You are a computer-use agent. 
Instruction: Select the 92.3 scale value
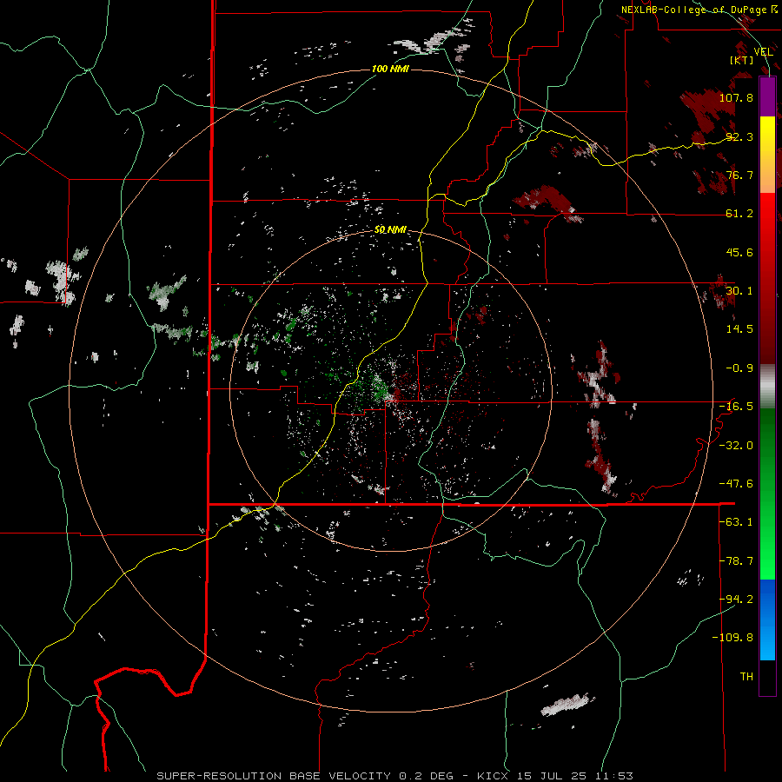click(x=739, y=136)
